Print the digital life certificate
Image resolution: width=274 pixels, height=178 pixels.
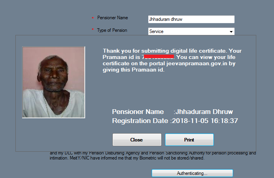click(x=189, y=139)
